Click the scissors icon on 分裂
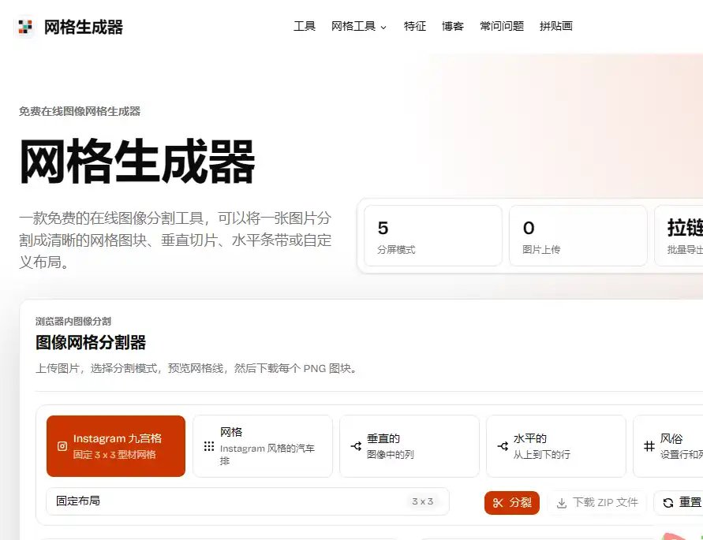The height and width of the screenshot is (540, 703). 498,503
